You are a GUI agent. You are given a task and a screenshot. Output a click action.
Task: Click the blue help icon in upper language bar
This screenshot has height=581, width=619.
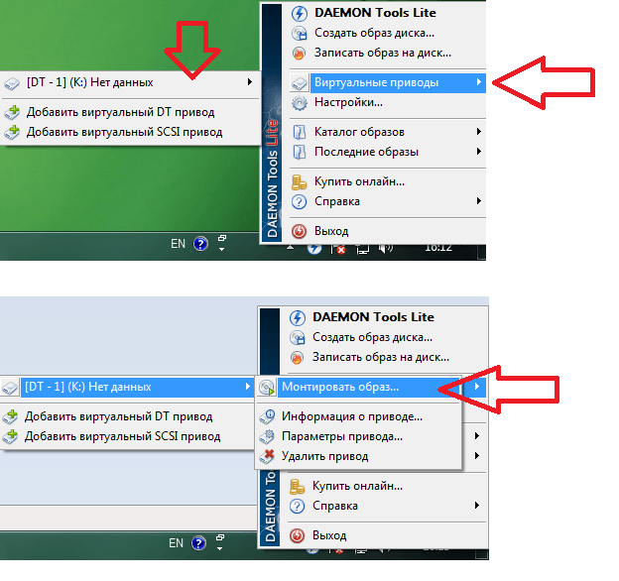(200, 244)
